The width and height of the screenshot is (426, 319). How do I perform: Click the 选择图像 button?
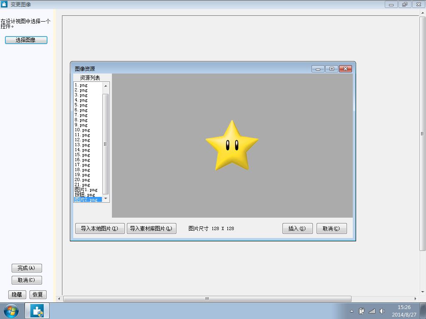pyautogui.click(x=26, y=40)
